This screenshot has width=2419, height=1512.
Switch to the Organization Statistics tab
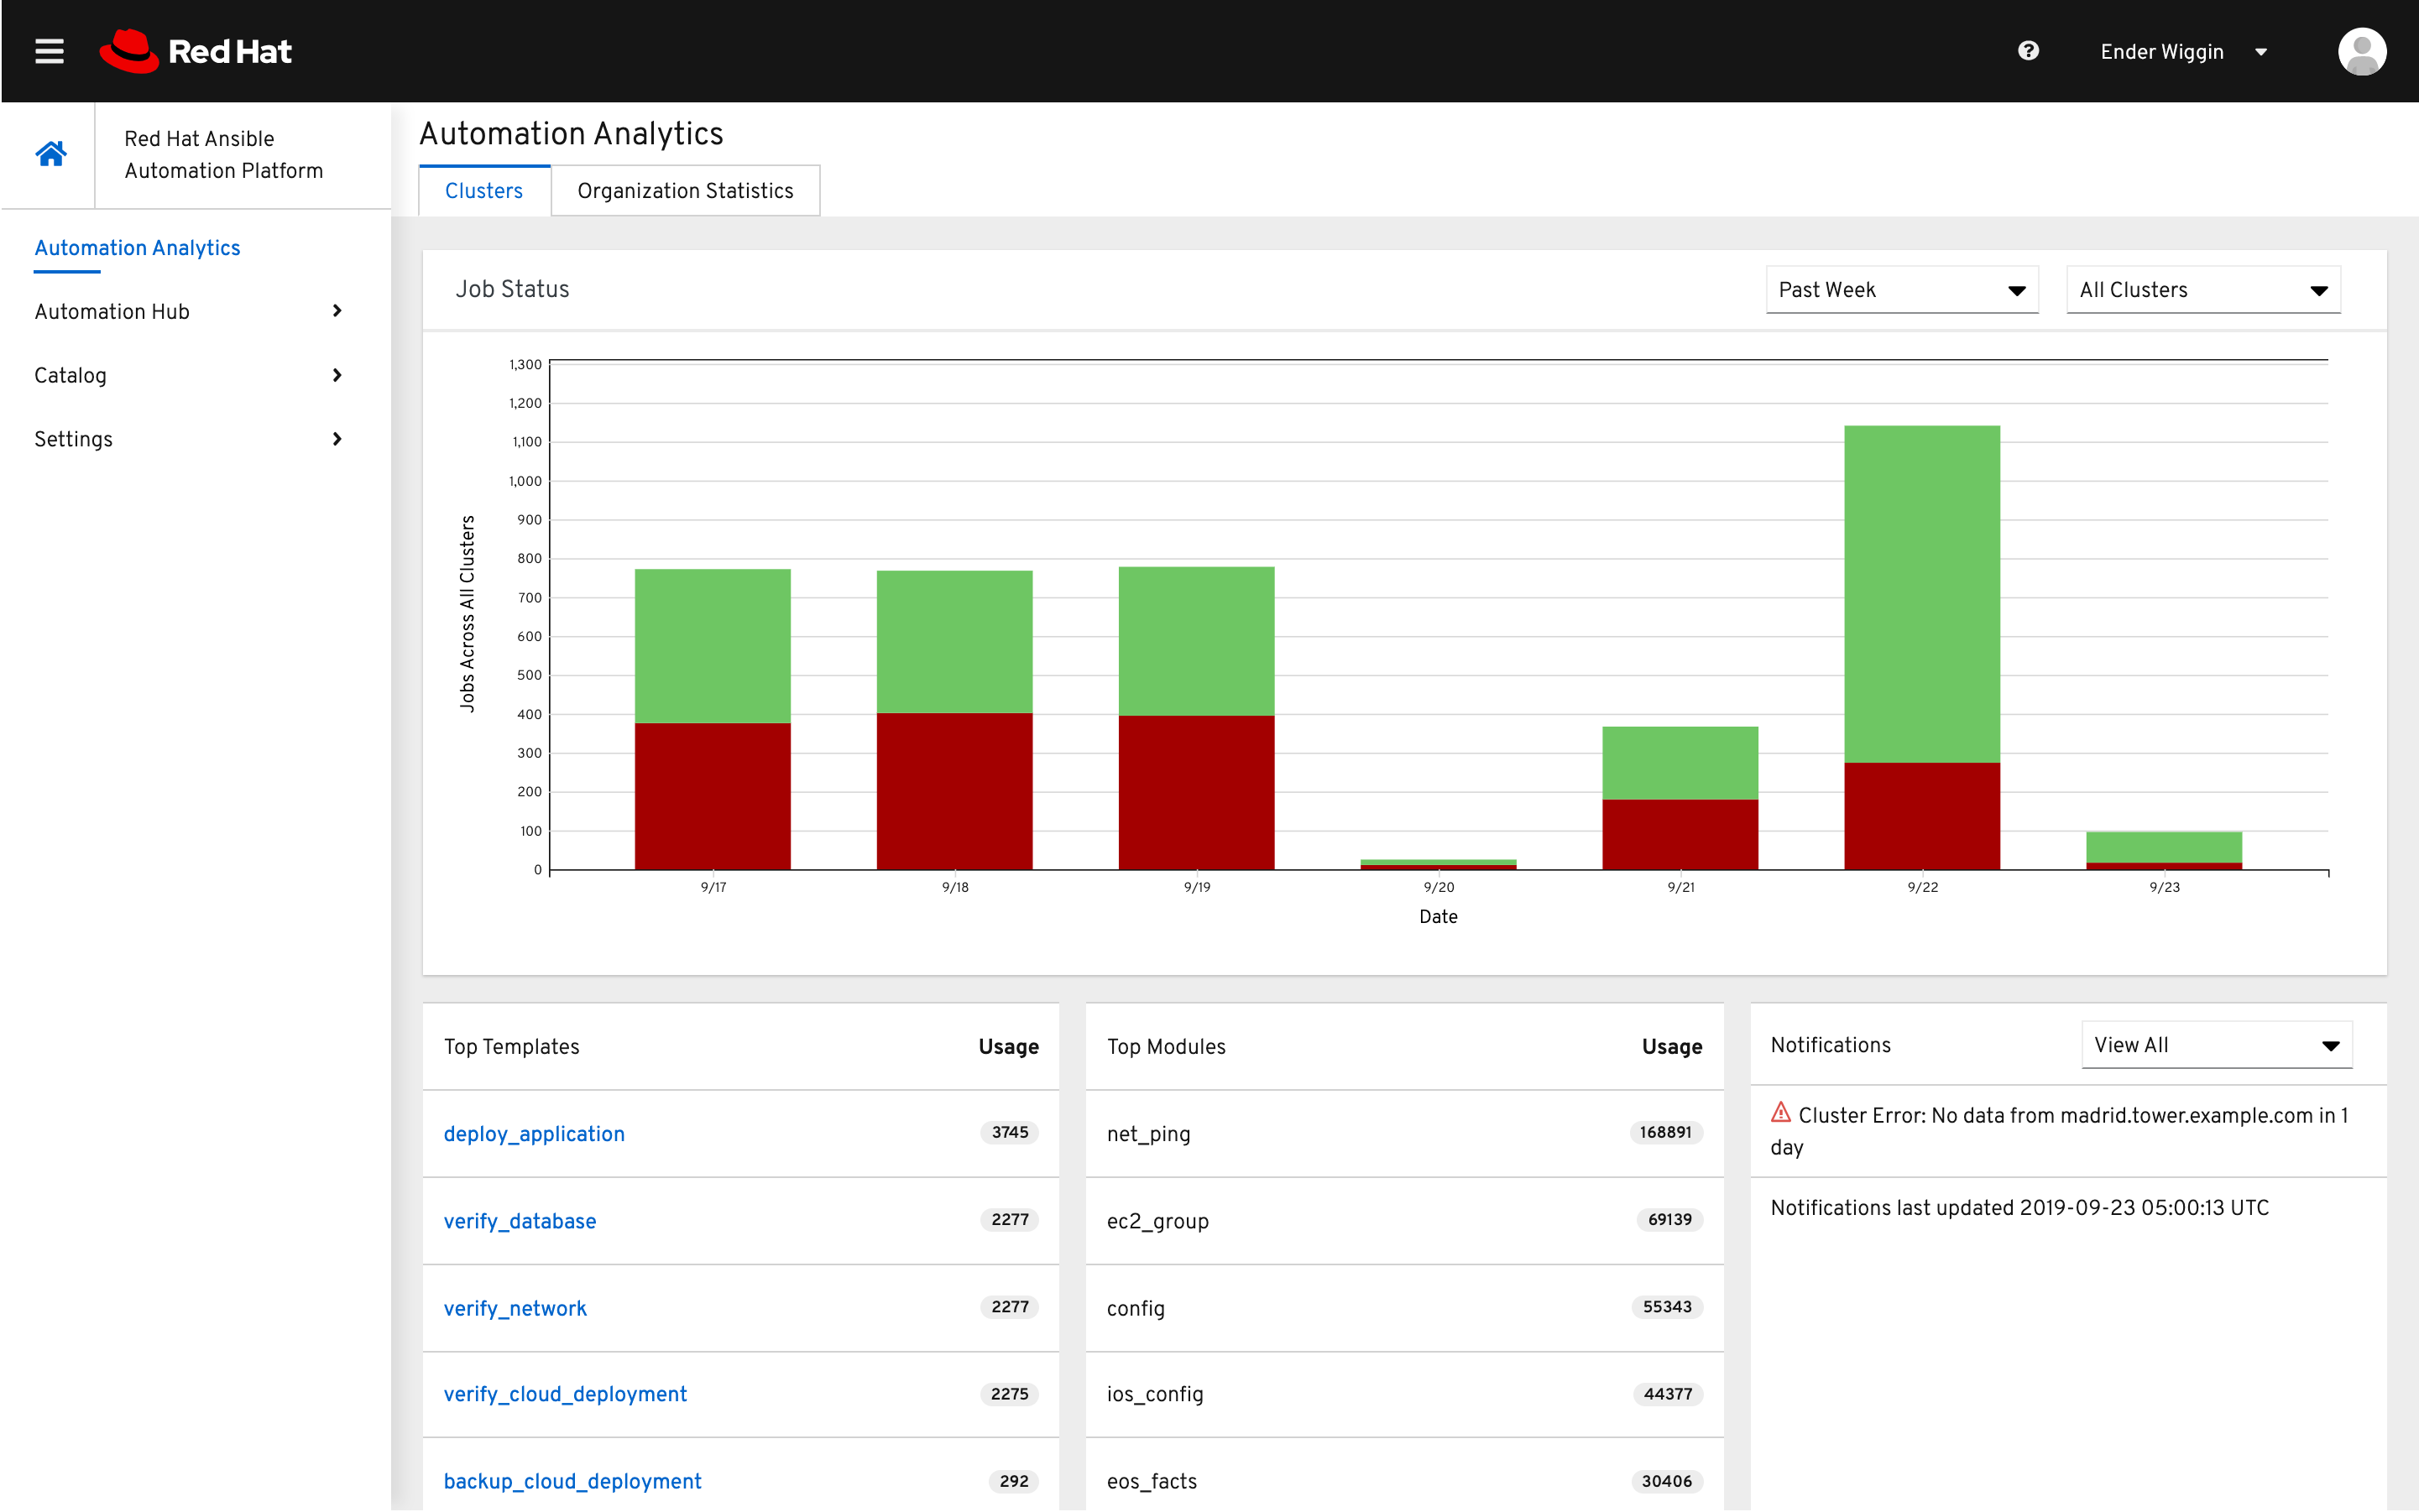pyautogui.click(x=687, y=191)
